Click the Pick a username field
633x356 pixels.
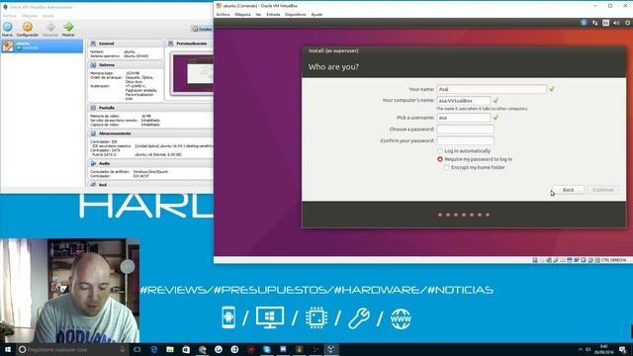point(464,118)
